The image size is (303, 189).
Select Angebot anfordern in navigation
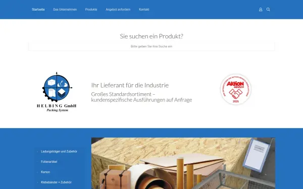click(118, 10)
